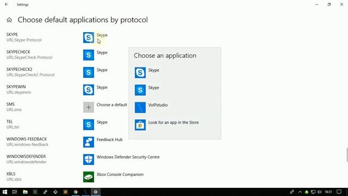Click the Skype label next to TEL

102,122
